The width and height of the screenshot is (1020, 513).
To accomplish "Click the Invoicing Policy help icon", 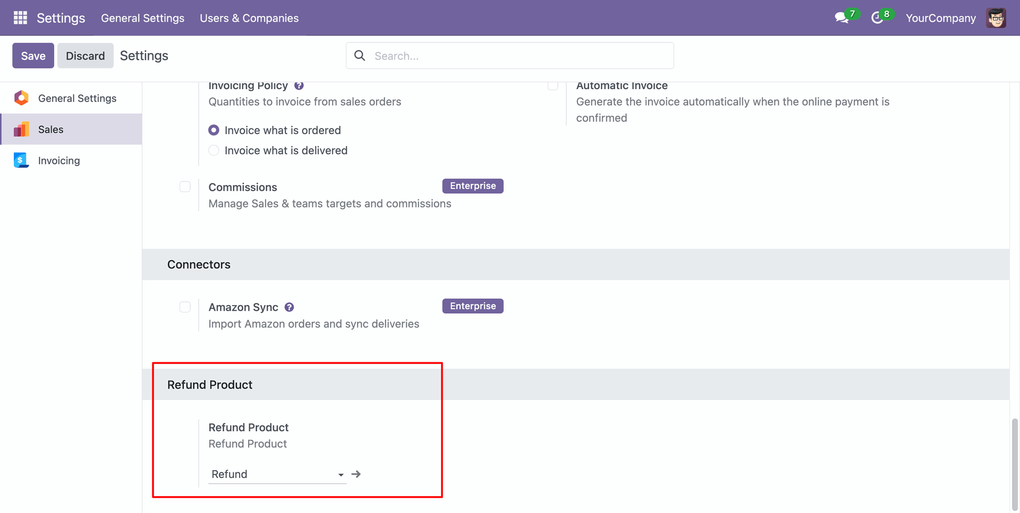I will [299, 86].
